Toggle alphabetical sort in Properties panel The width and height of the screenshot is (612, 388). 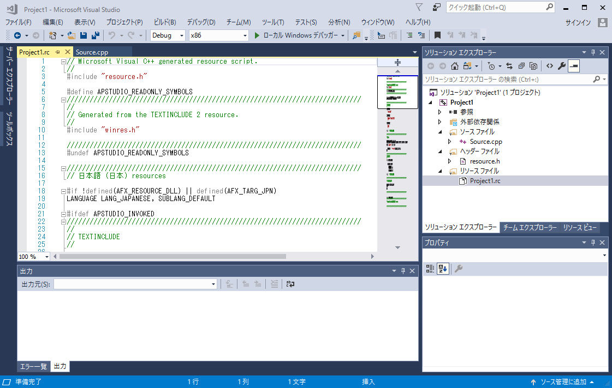(443, 269)
